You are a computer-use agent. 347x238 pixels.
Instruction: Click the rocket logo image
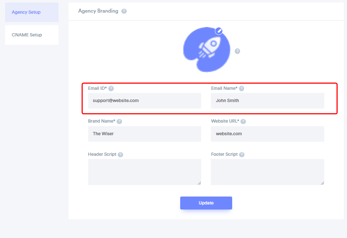tap(207, 49)
